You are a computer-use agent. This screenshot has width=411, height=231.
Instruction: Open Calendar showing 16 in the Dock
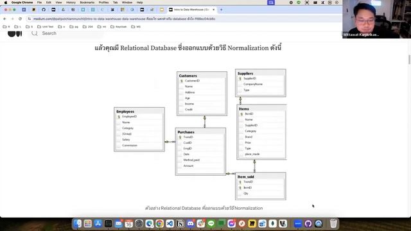[x=128, y=224]
